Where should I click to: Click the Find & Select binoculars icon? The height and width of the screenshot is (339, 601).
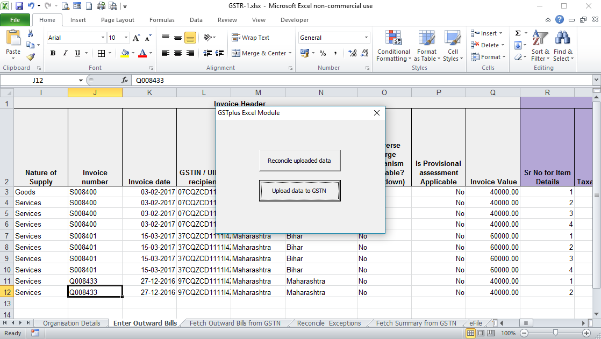(562, 39)
